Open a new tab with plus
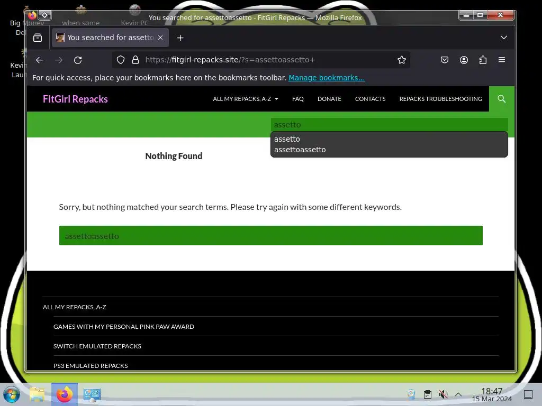The width and height of the screenshot is (542, 406). [x=180, y=38]
